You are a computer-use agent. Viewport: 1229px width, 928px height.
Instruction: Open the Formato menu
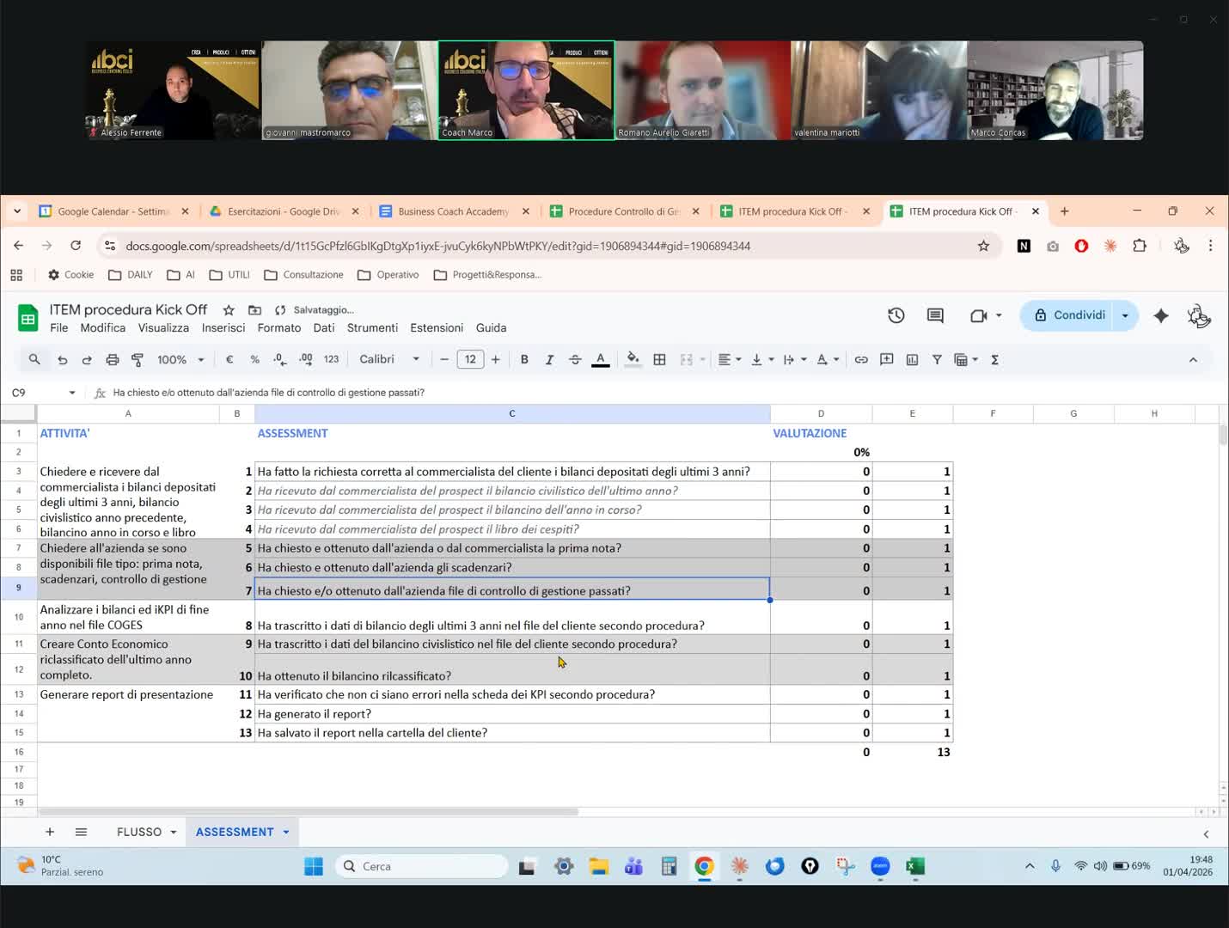(278, 328)
